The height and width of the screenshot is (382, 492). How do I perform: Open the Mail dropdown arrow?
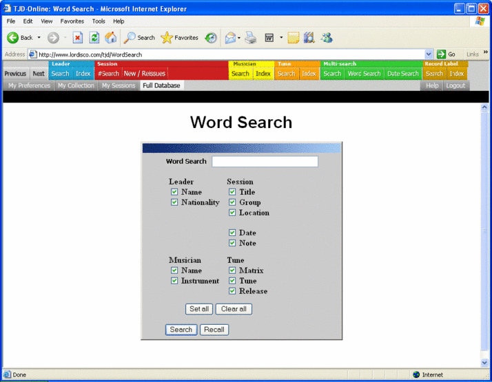pyautogui.click(x=239, y=38)
